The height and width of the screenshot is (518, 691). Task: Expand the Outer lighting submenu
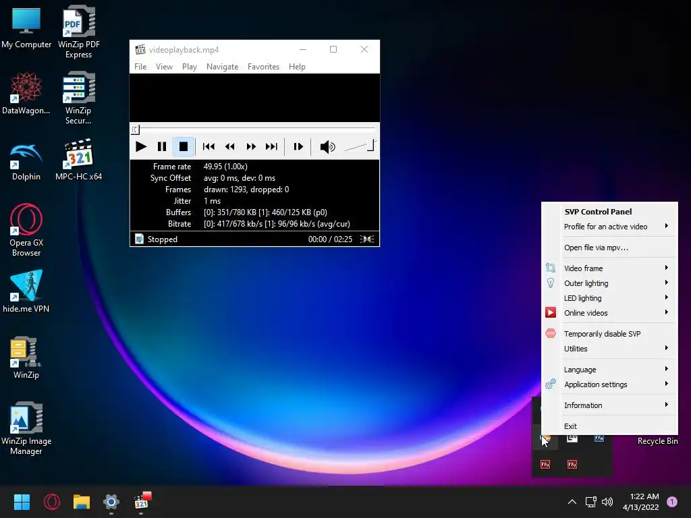click(x=609, y=283)
